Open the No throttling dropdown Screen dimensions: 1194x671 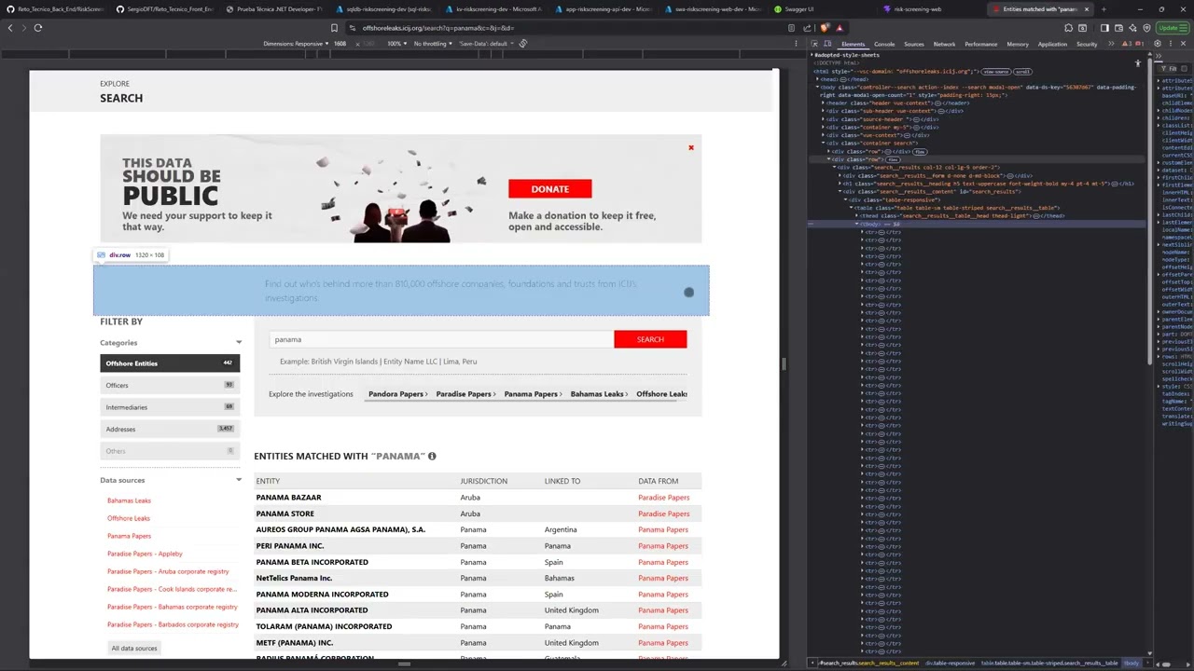point(432,44)
